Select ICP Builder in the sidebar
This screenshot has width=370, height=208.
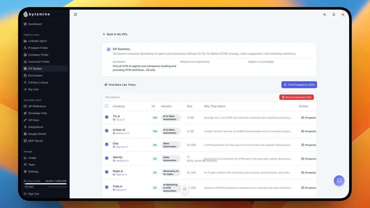coord(46,69)
